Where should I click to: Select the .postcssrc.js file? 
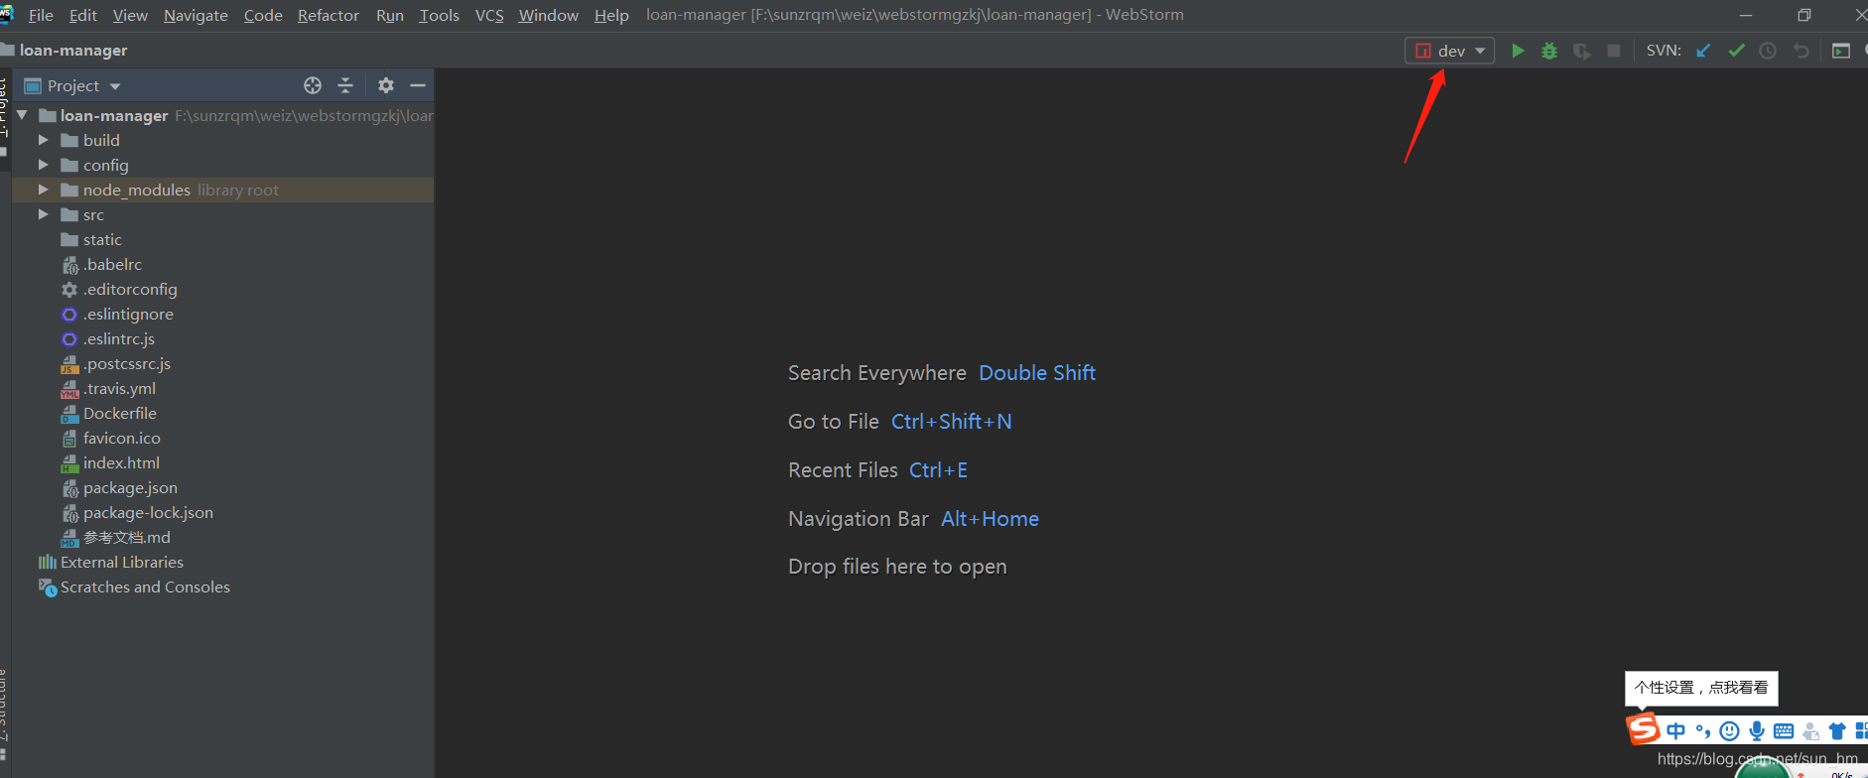pyautogui.click(x=116, y=364)
